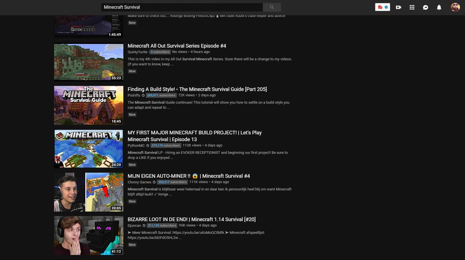
Task: Click the 279,170 subscribers badge
Action: (165, 145)
